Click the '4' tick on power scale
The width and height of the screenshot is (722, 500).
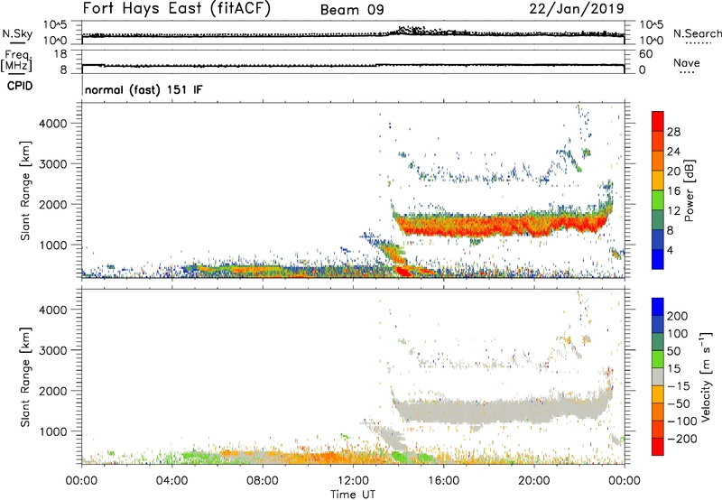670,250
